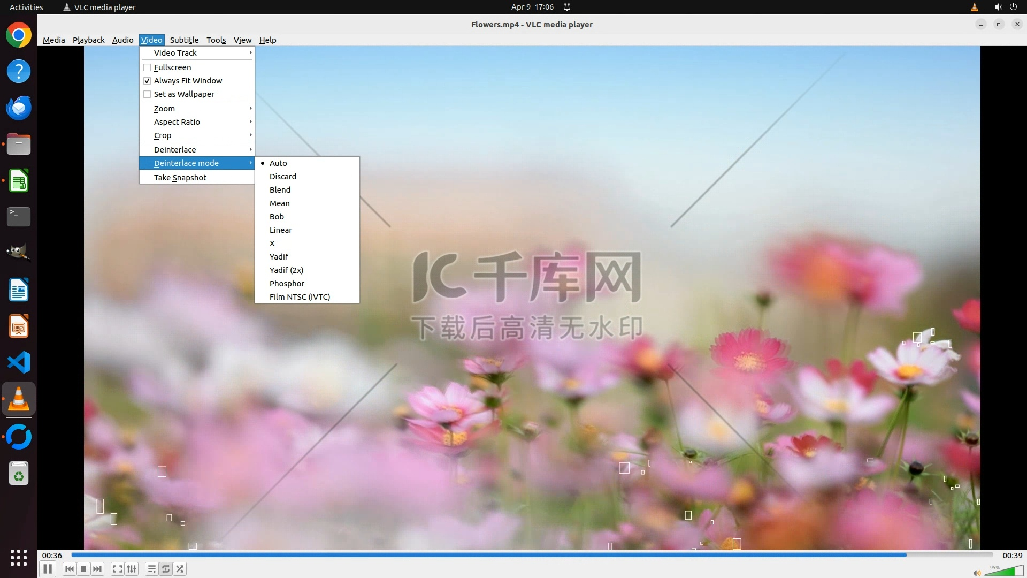Screen dimensions: 1027x578
Task: Choose Blend deinterlace mode
Action: point(280,190)
